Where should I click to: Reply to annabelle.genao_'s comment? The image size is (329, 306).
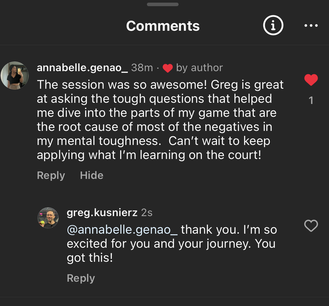click(51, 175)
